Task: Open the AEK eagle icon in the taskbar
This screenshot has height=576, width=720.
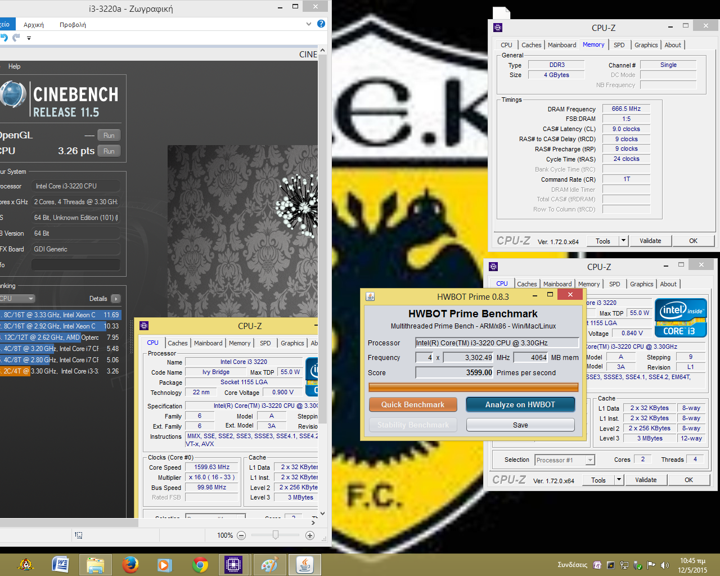Action: 25,564
